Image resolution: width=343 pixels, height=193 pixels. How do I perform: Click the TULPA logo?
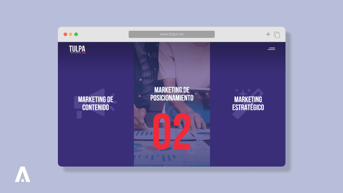click(77, 49)
